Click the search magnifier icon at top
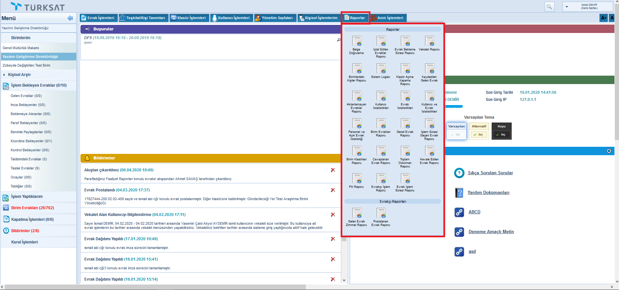Screen dimensions: 619x290 point(549,6)
